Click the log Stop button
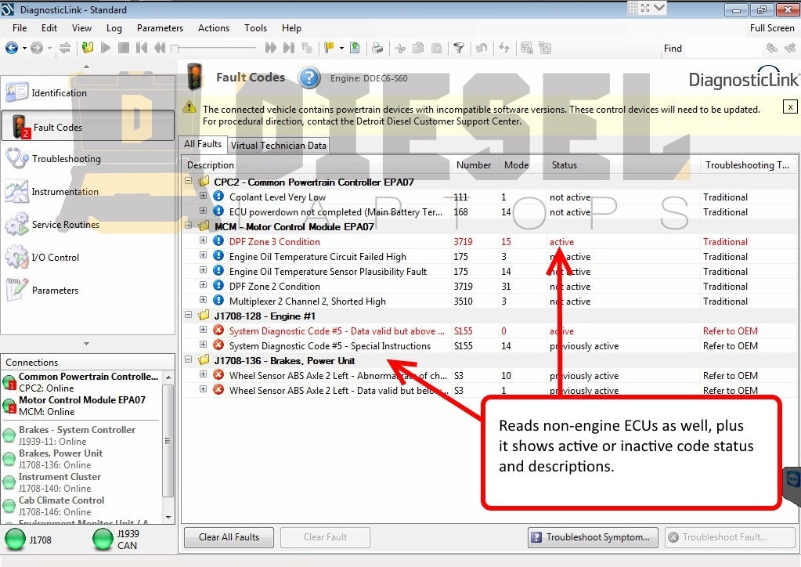Screen dimensions: 801x567 point(123,48)
